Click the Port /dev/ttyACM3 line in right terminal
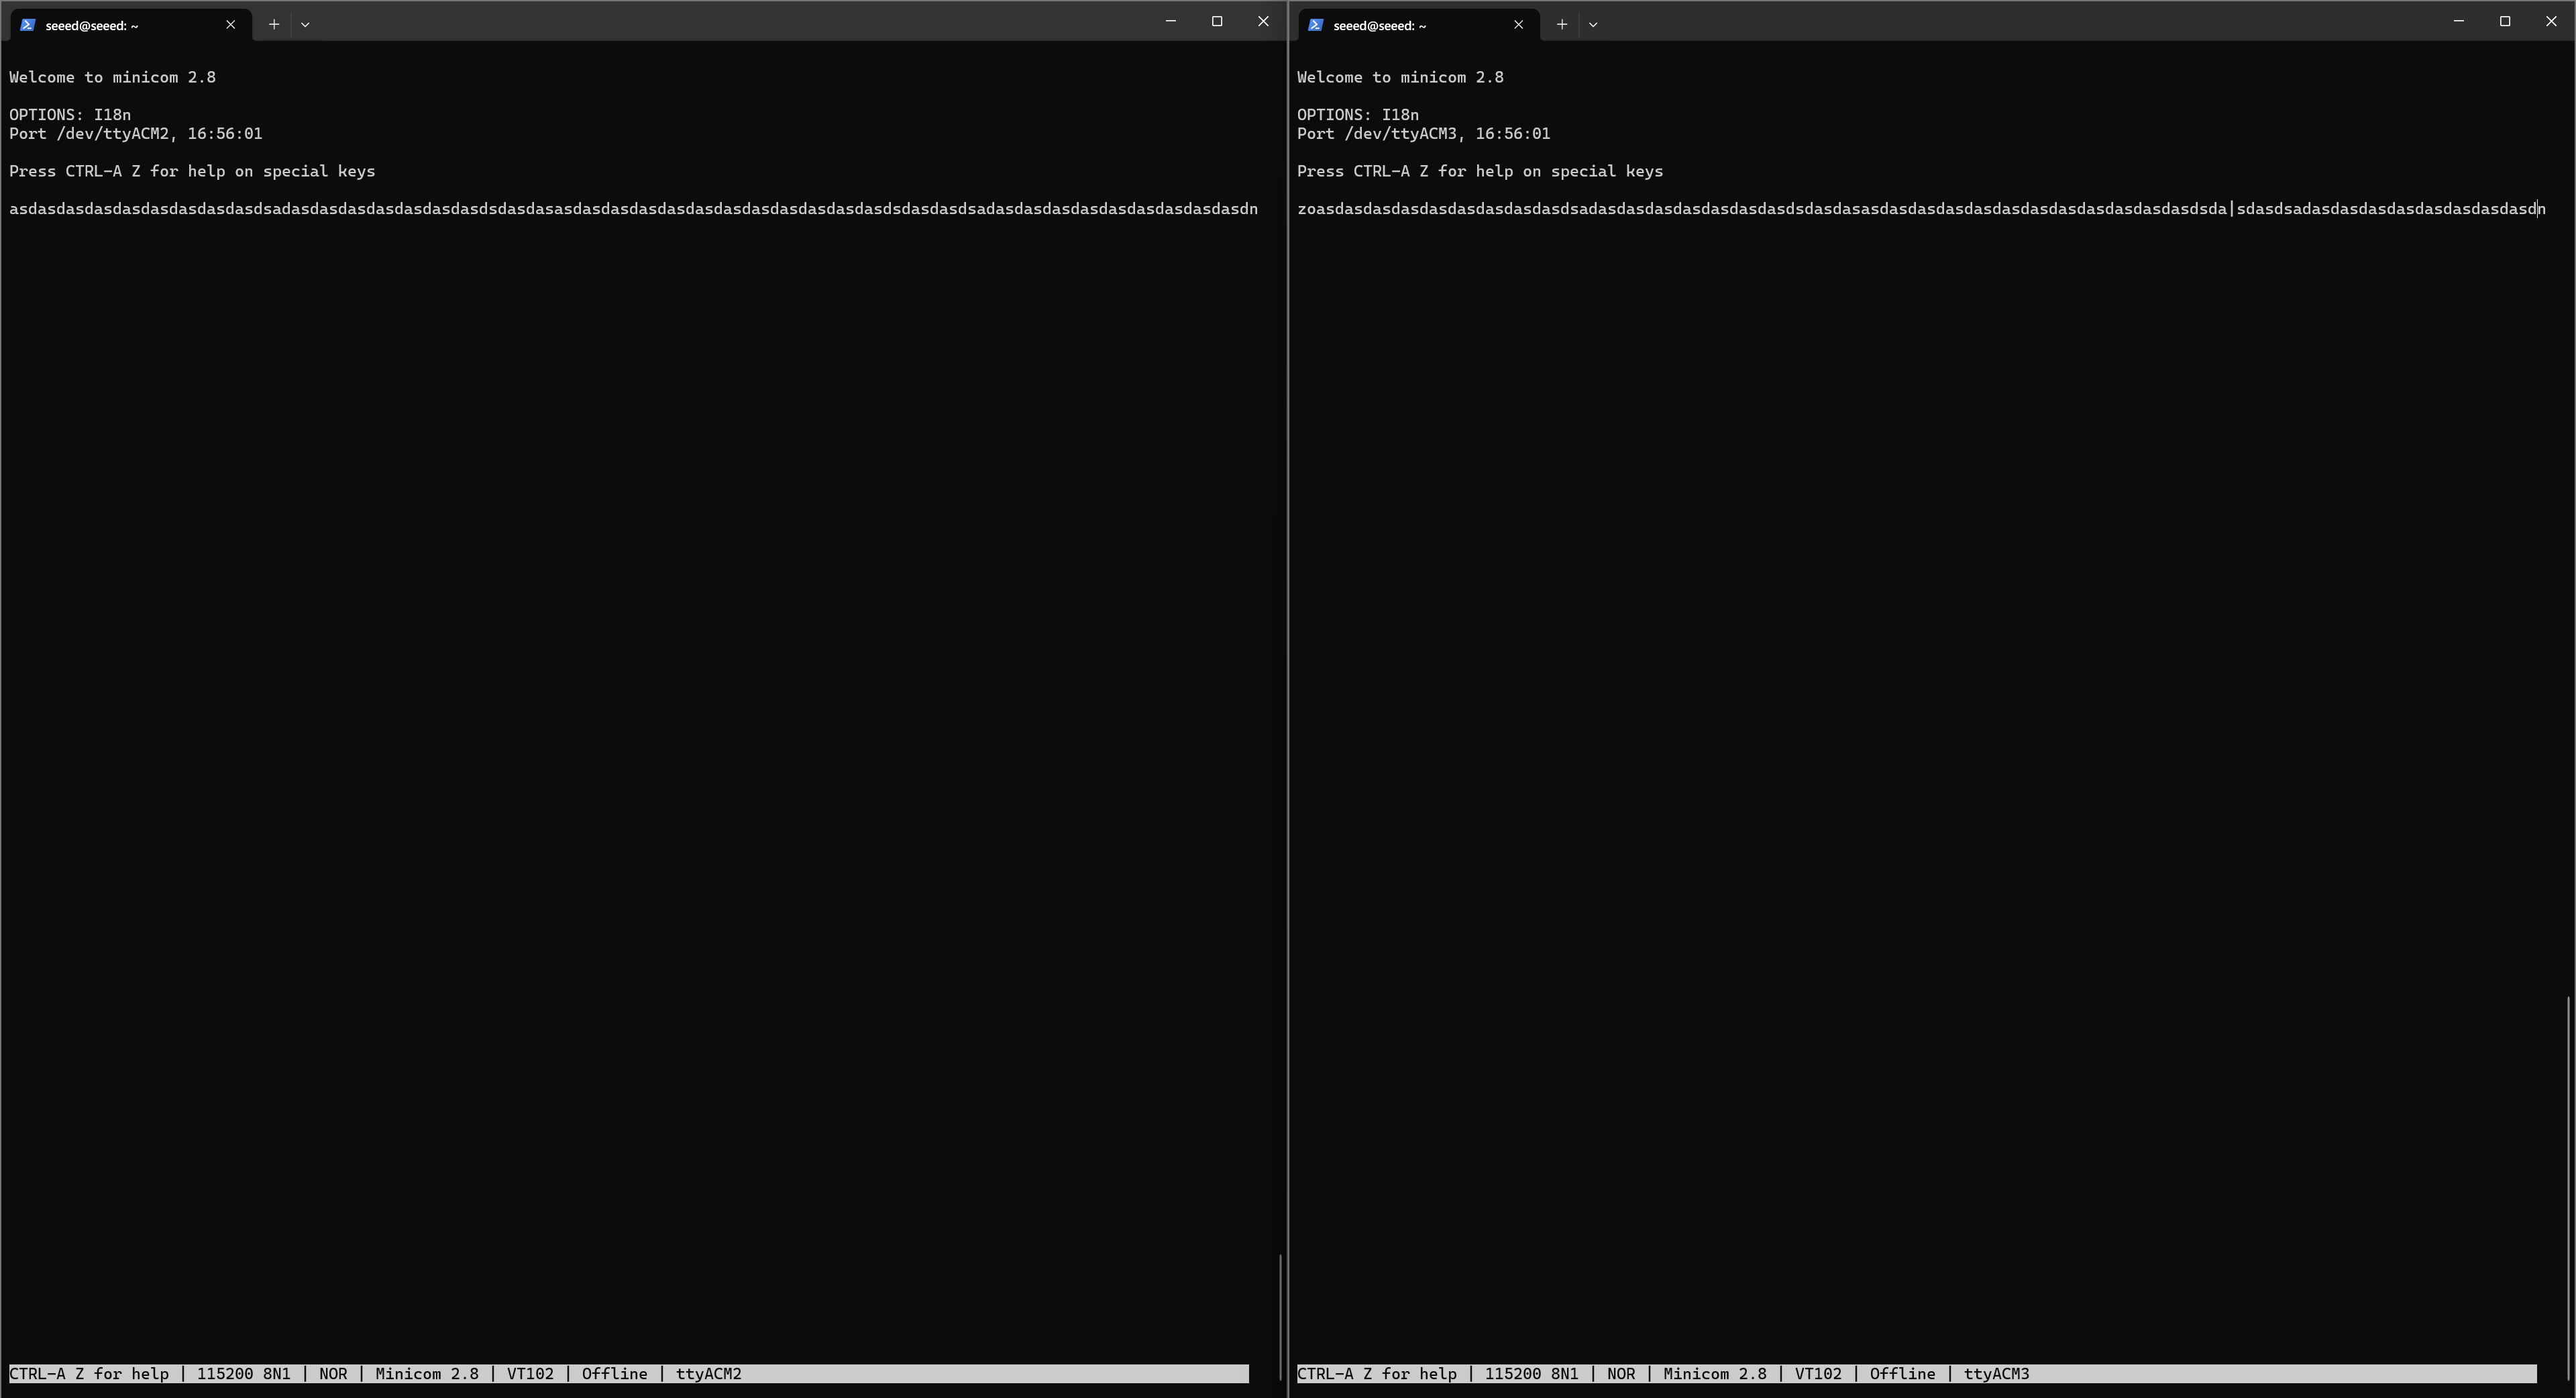Screen dimensions: 2576x1398 (x=1423, y=134)
